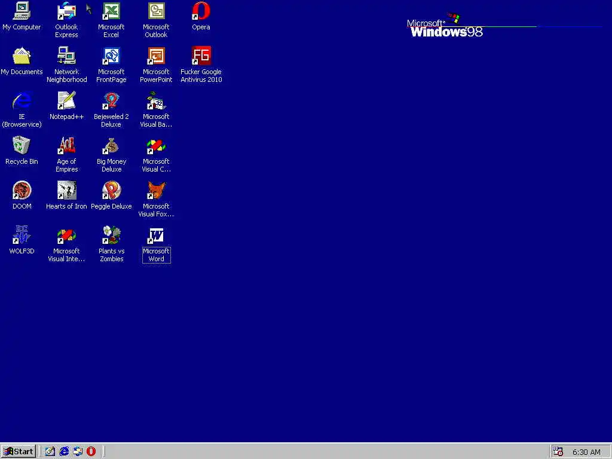612x459 pixels.
Task: Launch Internet Explorer from Quick Launch
Action: 63,452
